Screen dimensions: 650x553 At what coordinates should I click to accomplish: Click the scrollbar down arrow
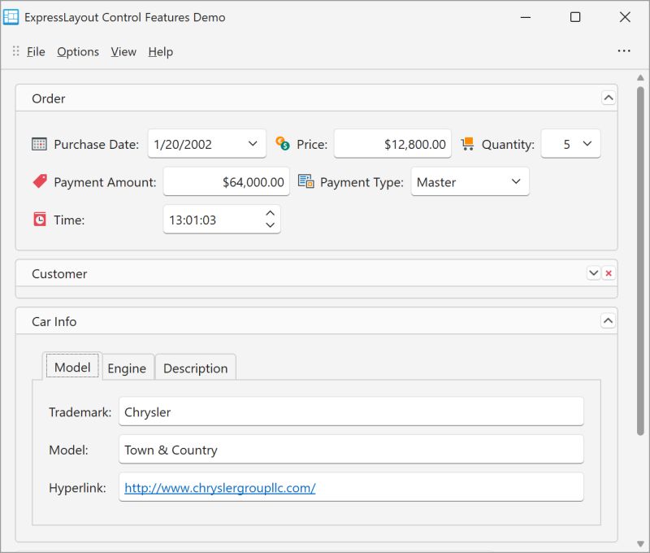640,544
